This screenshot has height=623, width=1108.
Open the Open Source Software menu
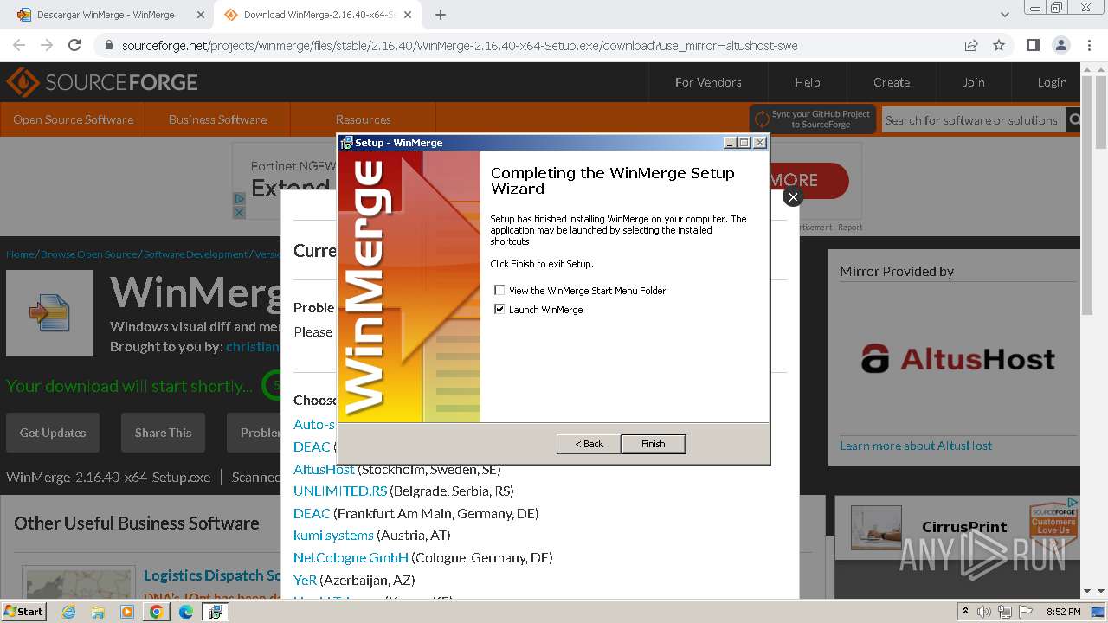(73, 119)
